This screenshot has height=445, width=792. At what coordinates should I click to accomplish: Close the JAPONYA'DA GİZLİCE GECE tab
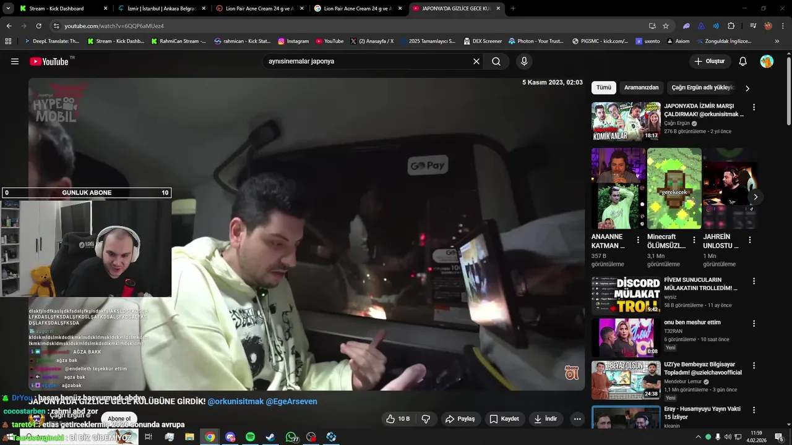(x=498, y=9)
